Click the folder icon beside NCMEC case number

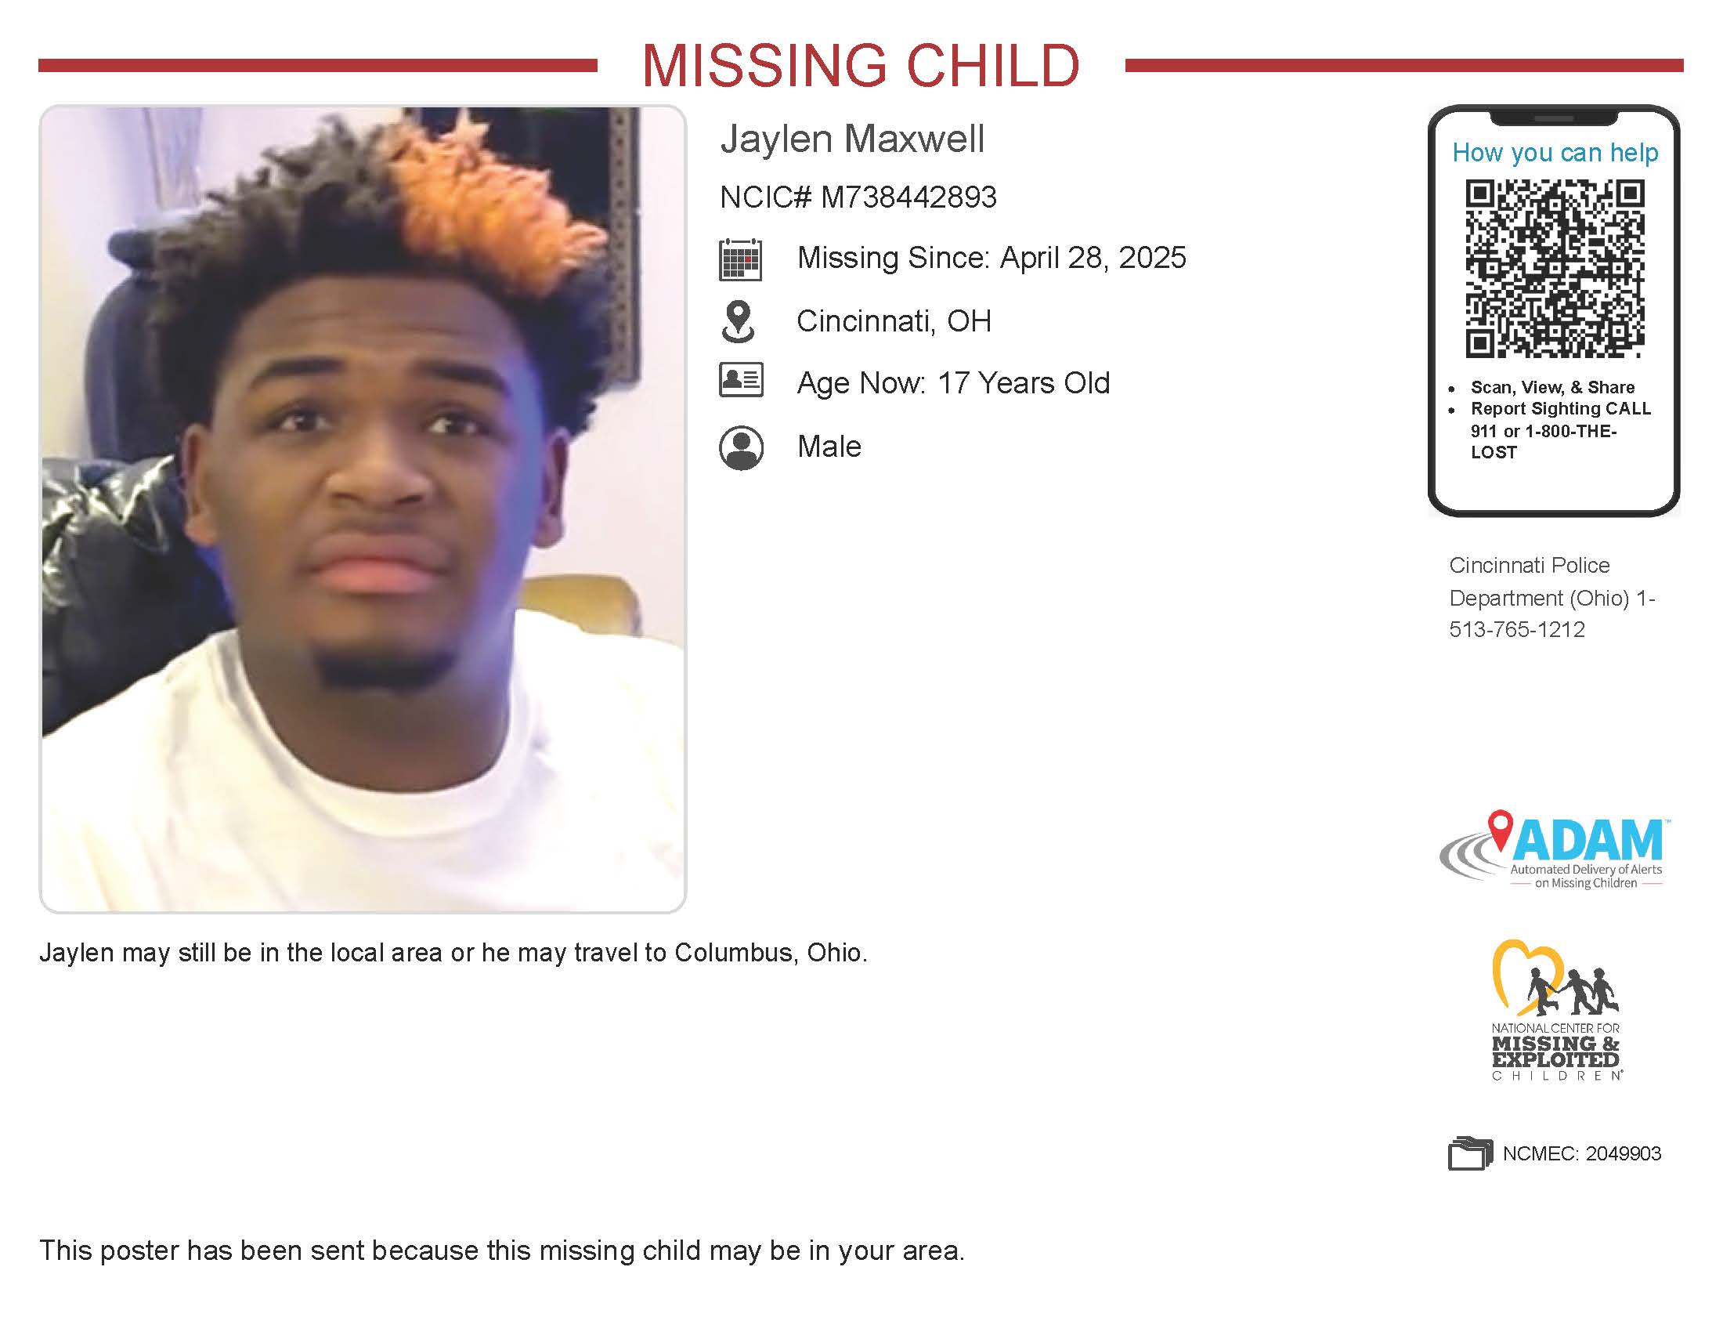(x=1470, y=1153)
